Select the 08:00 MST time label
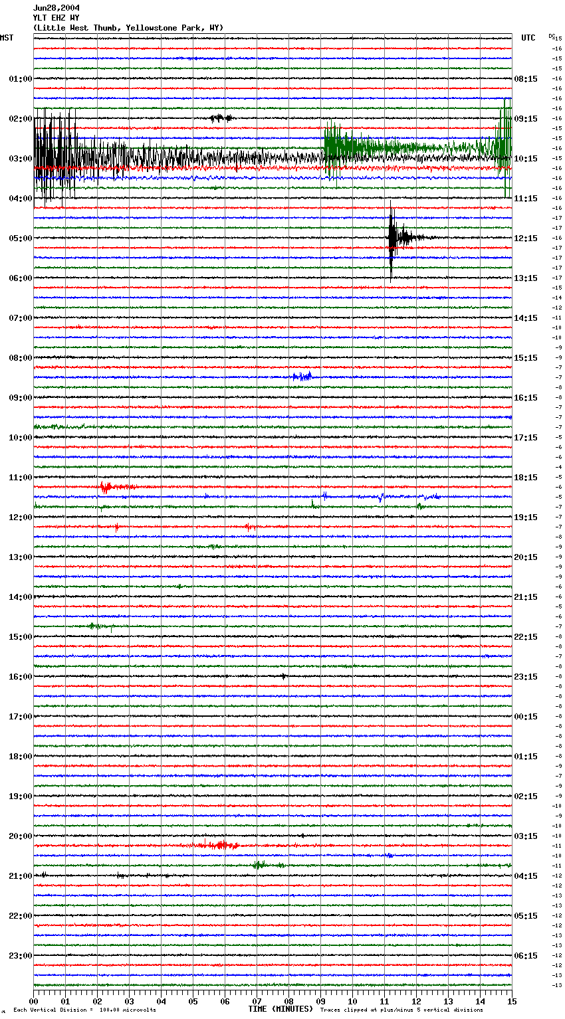 click(x=21, y=358)
